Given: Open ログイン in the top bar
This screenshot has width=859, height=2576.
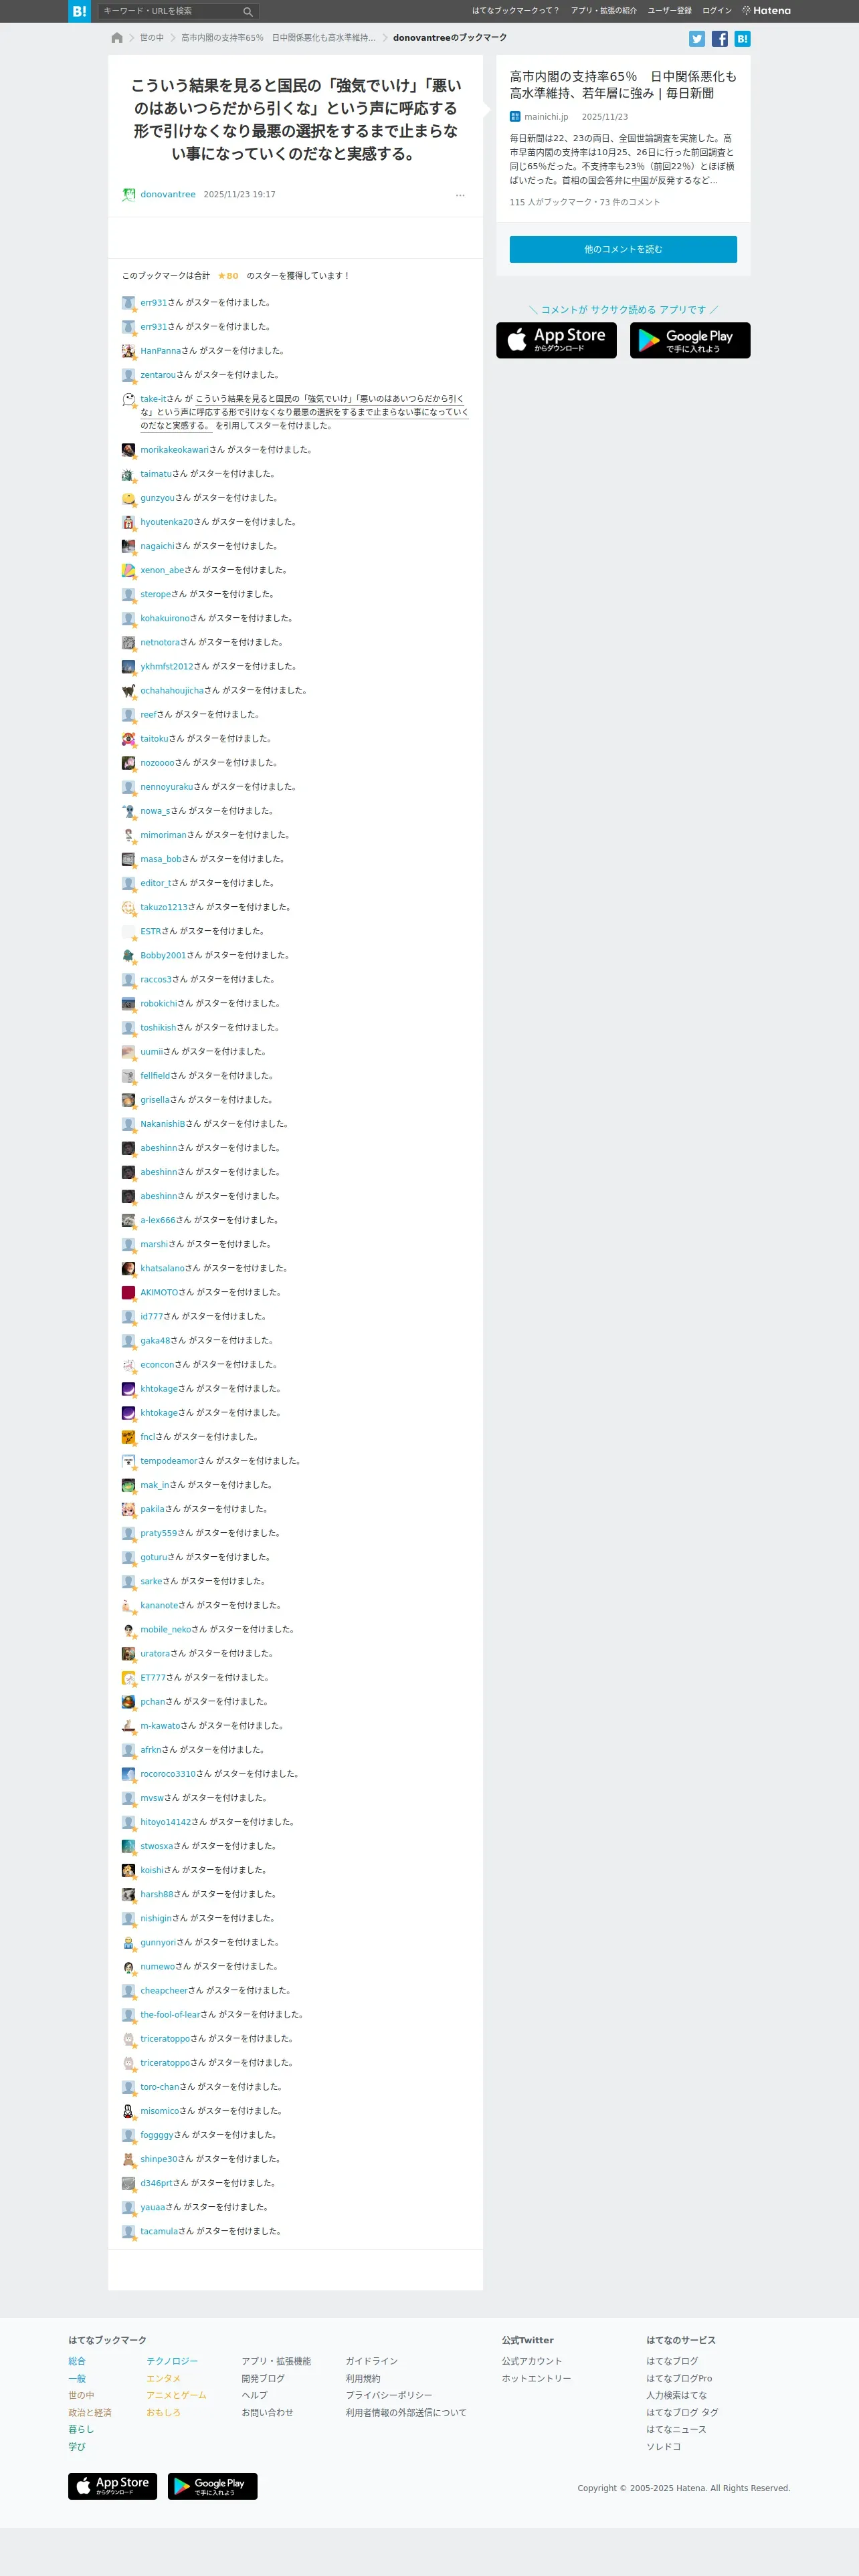Looking at the screenshot, I should 716,11.
